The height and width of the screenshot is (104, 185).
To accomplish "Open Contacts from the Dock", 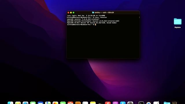I will [78, 103].
